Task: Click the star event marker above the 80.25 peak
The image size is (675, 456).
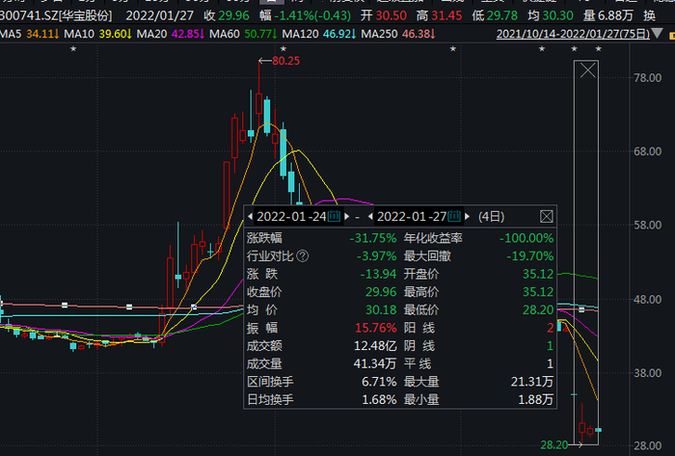Action: click(283, 49)
